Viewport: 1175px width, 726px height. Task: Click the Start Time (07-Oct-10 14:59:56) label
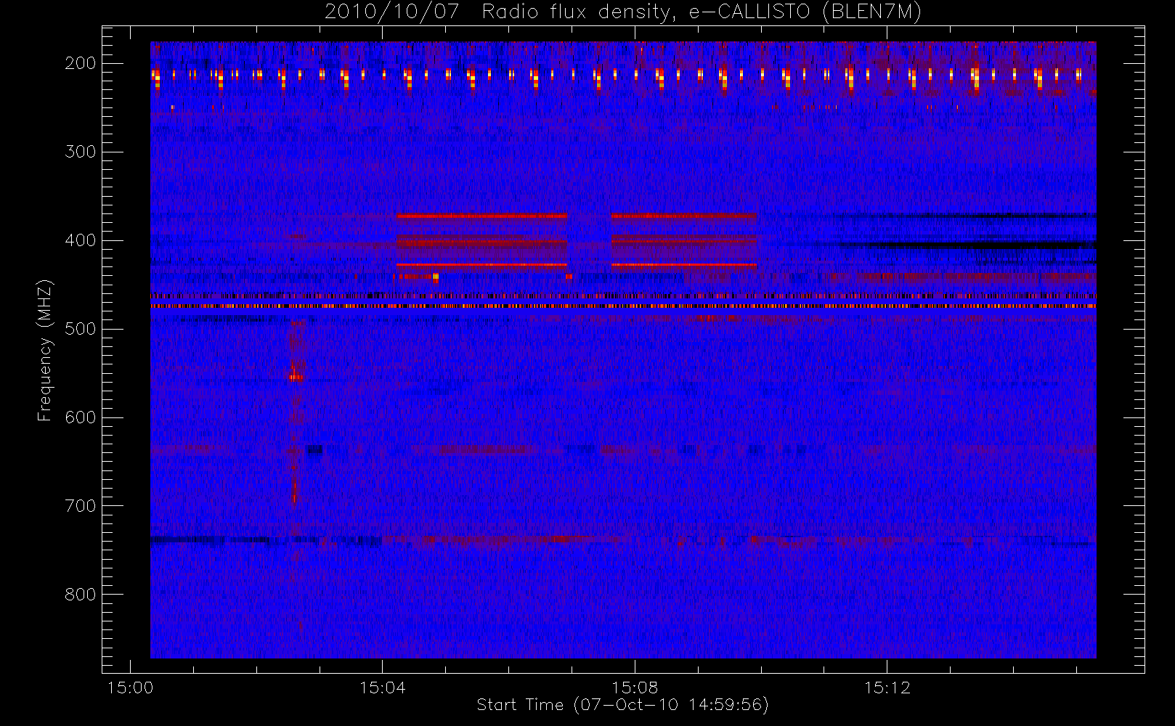(622, 705)
